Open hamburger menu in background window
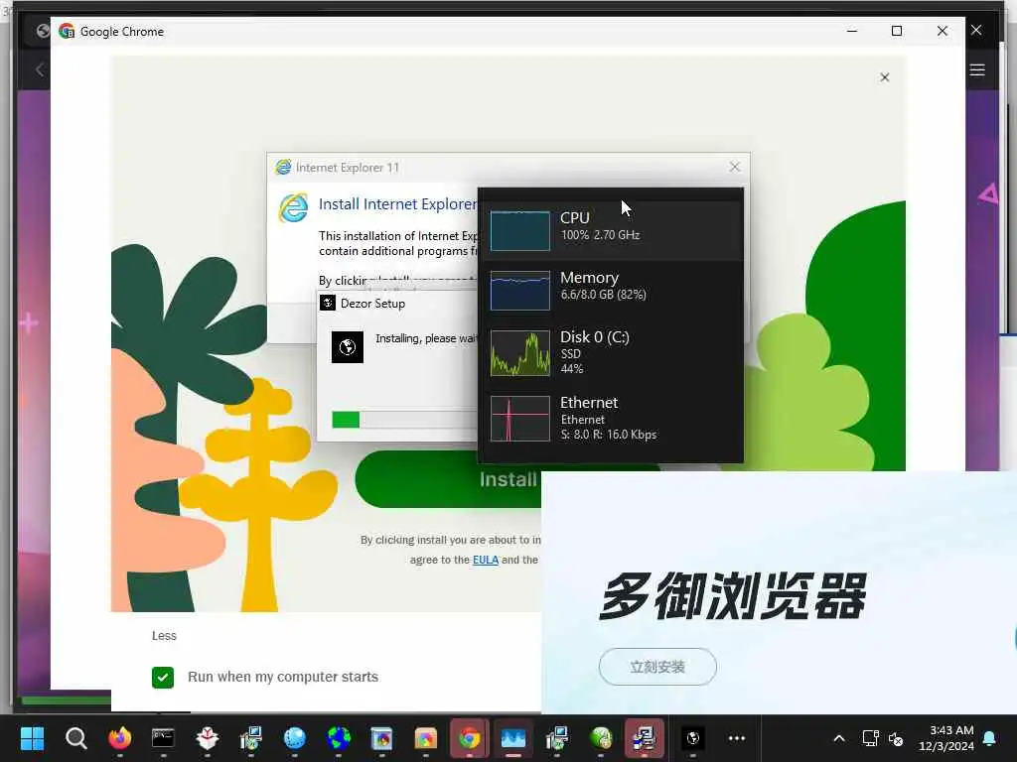 tap(977, 70)
